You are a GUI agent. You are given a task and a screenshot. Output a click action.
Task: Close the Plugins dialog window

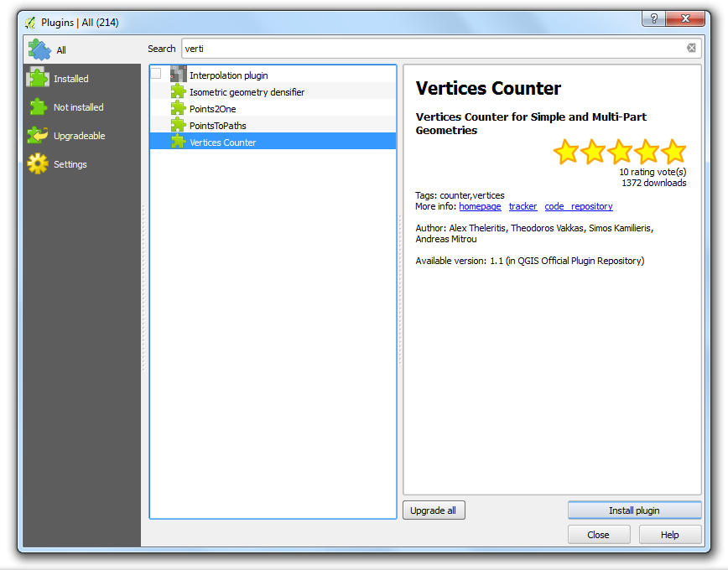tap(685, 18)
